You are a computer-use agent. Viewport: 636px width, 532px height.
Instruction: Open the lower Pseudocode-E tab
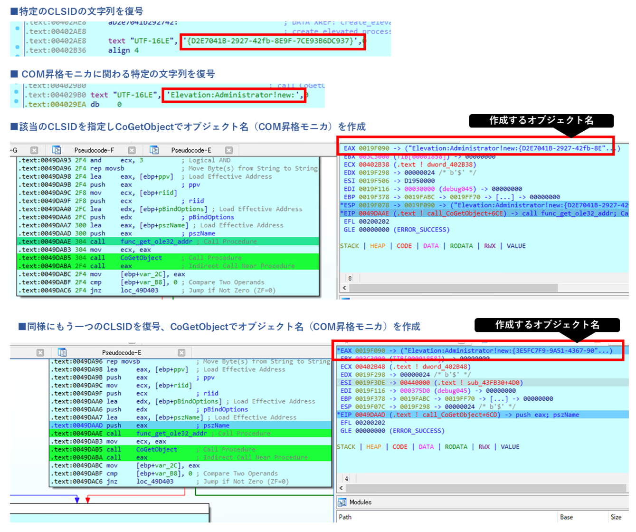click(x=121, y=352)
